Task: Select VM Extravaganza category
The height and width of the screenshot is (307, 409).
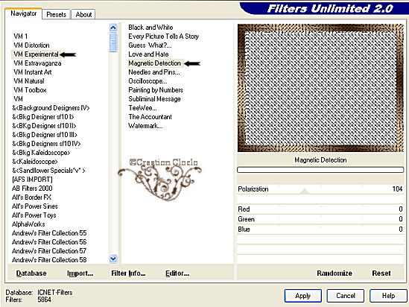Action: [x=37, y=63]
